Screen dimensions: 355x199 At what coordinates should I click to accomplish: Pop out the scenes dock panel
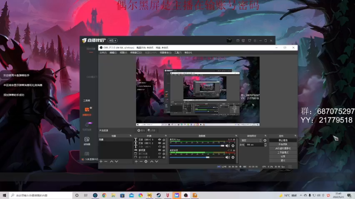click(130, 136)
